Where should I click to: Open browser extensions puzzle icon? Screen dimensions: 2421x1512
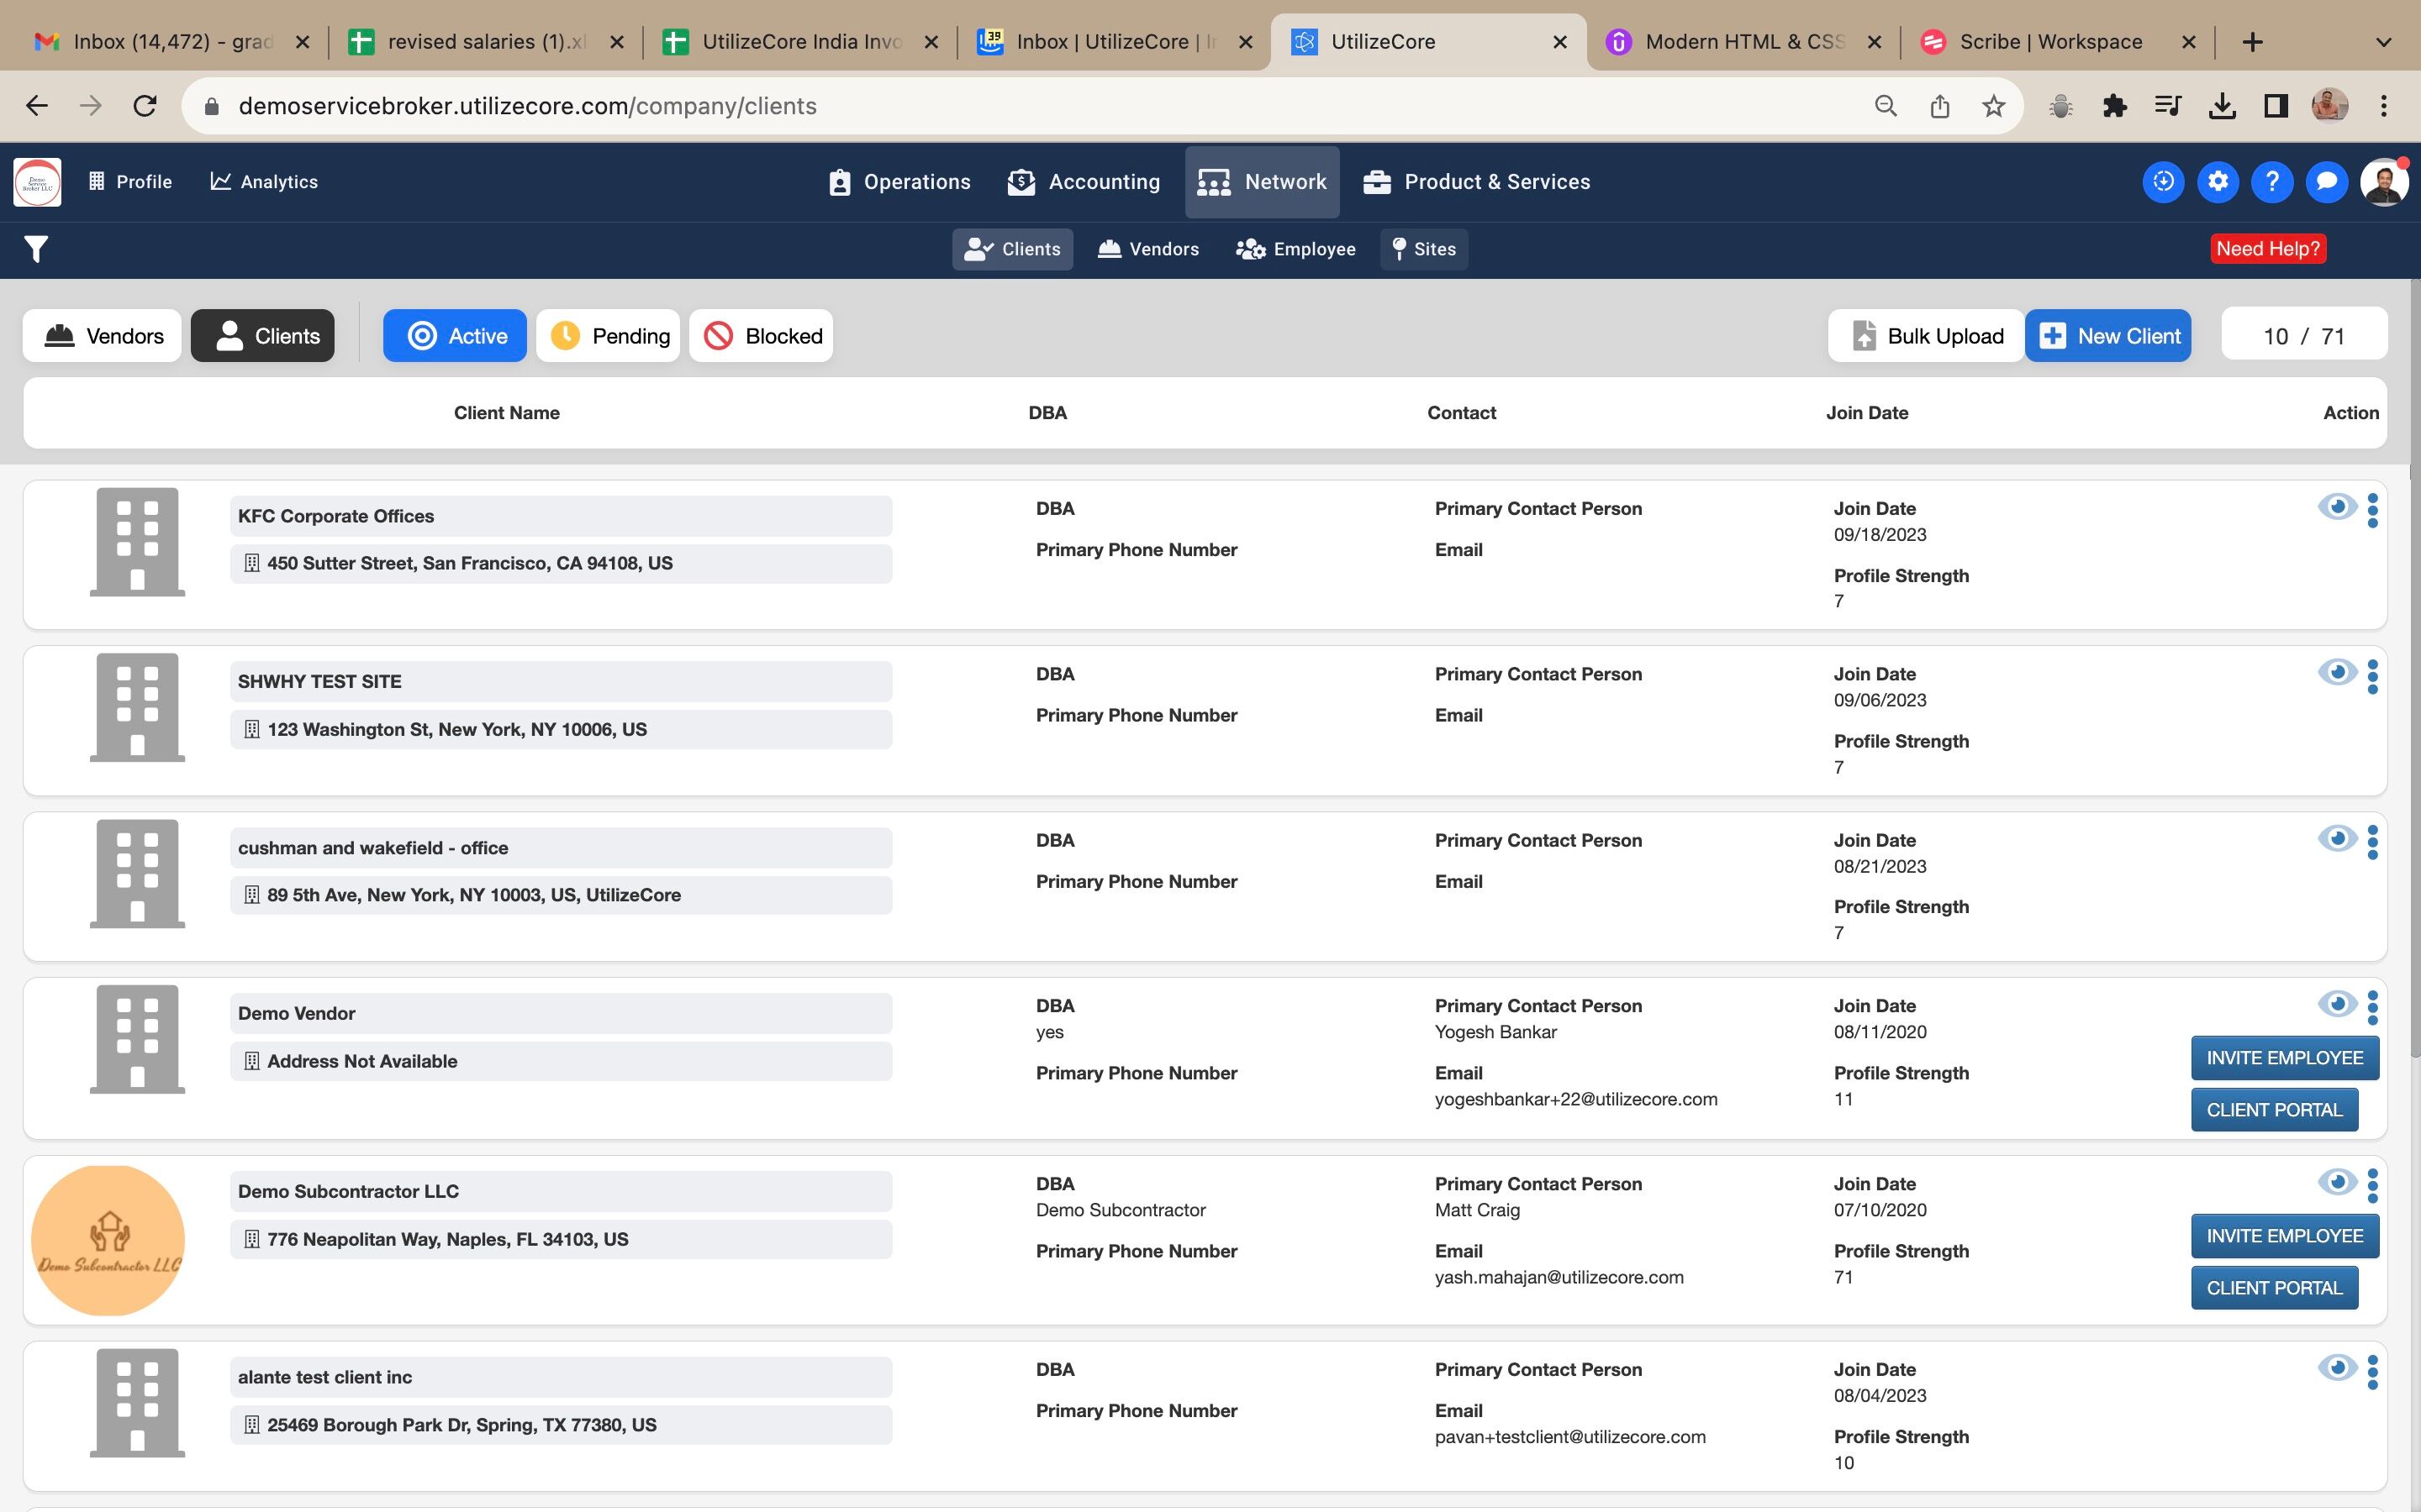pos(2114,106)
